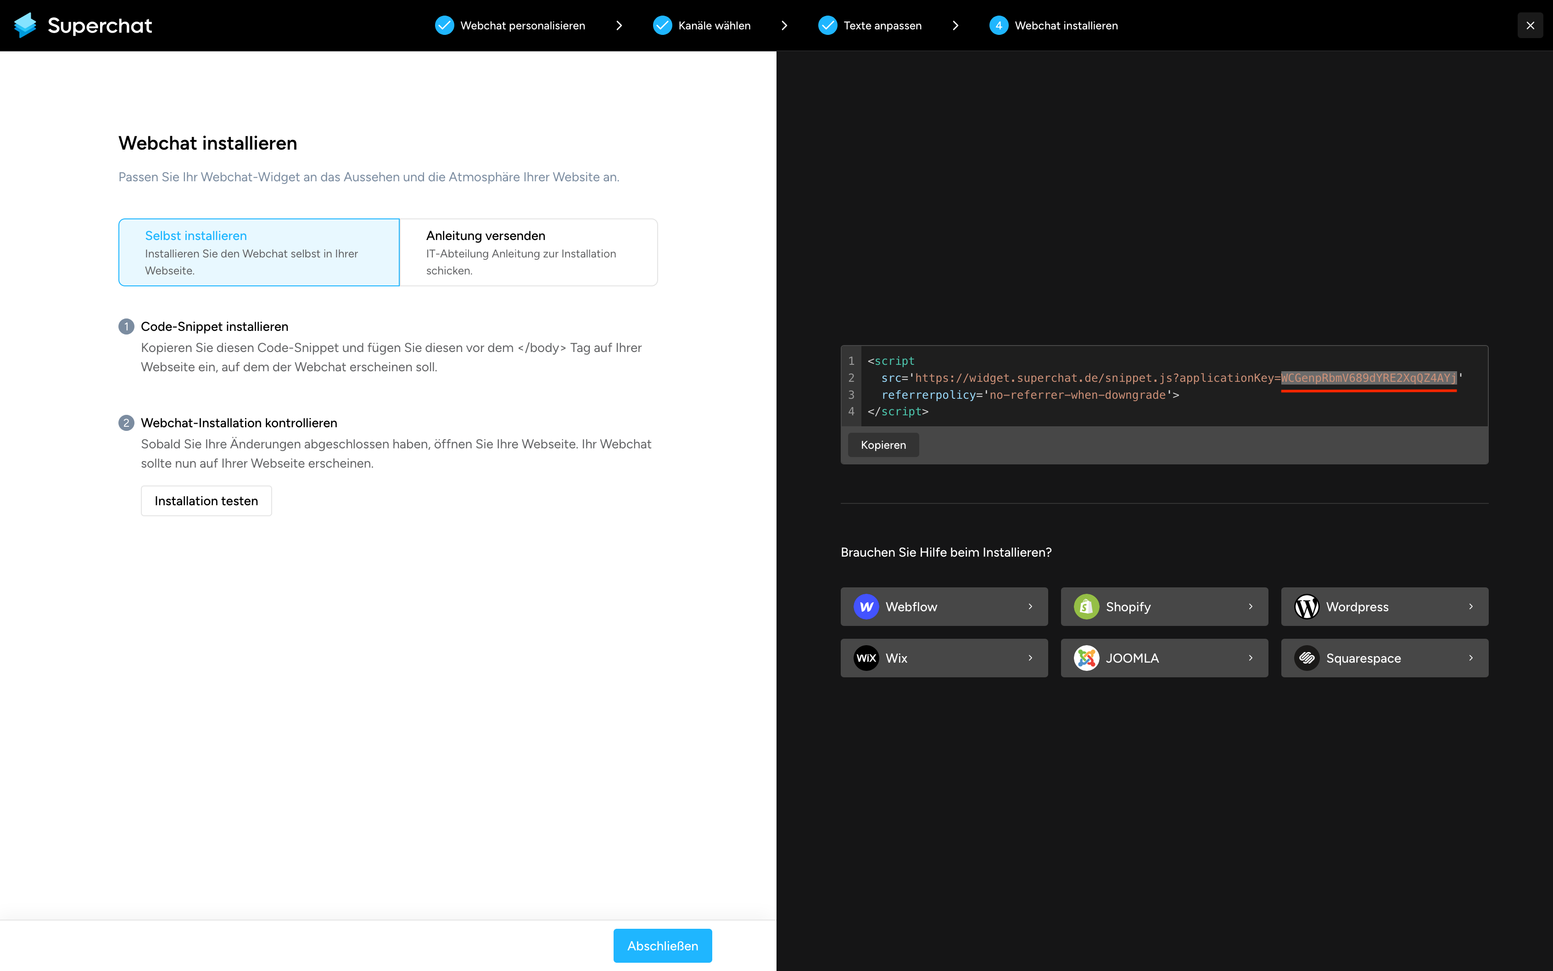
Task: Click the Webflow logo icon
Action: click(x=866, y=607)
